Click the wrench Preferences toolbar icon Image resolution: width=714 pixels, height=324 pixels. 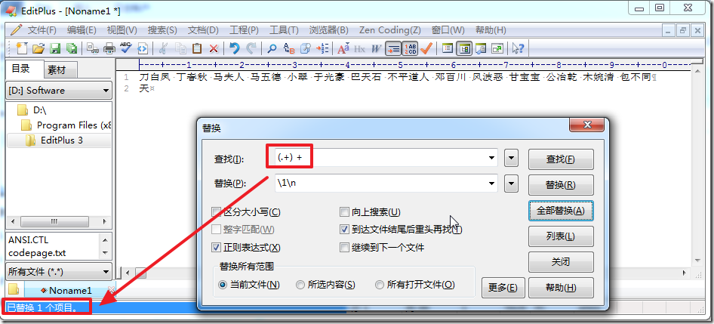pyautogui.click(x=481, y=48)
